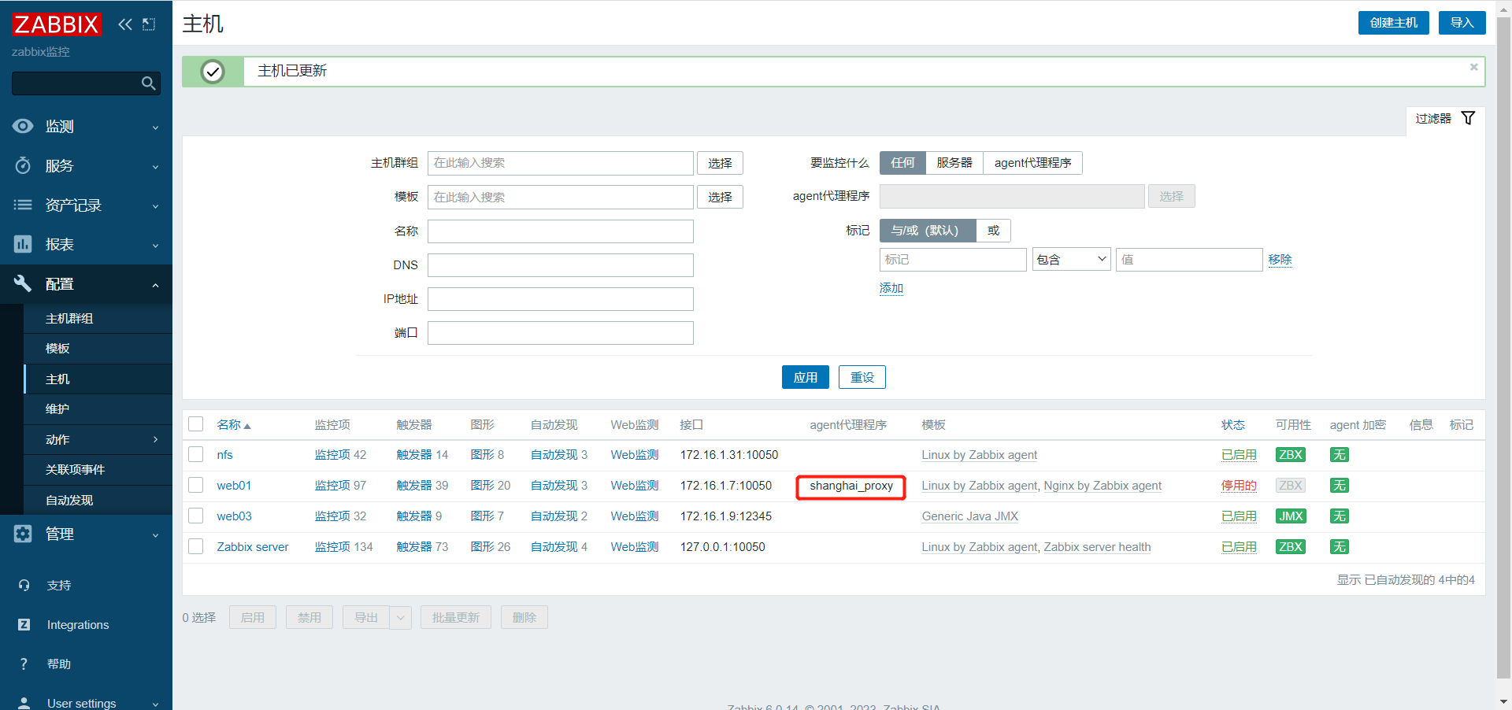Click the 过滤器 filter funnel icon
Viewport: 1512px width, 710px height.
(x=1468, y=118)
